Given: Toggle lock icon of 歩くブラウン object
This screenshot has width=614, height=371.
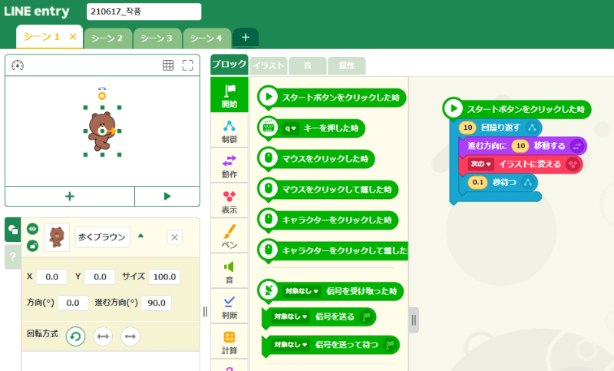Looking at the screenshot, I should [x=32, y=246].
